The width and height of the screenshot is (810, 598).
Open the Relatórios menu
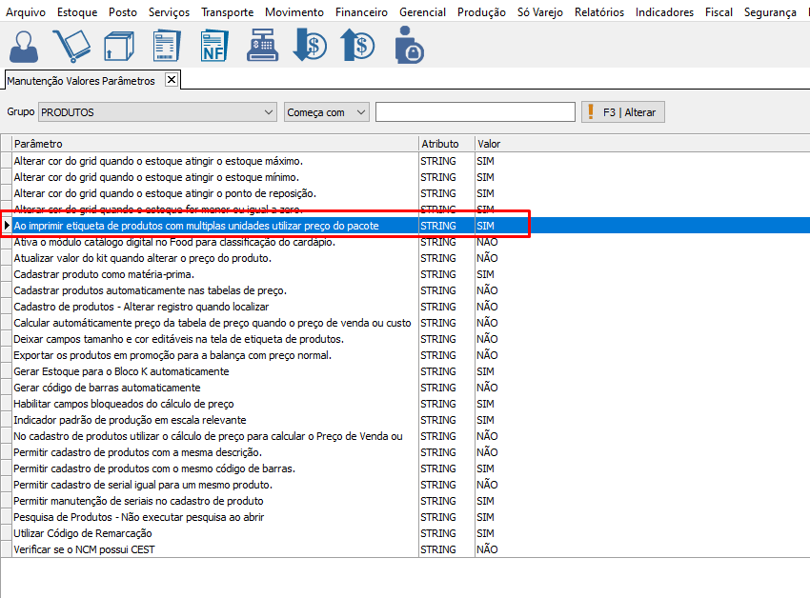coord(599,12)
